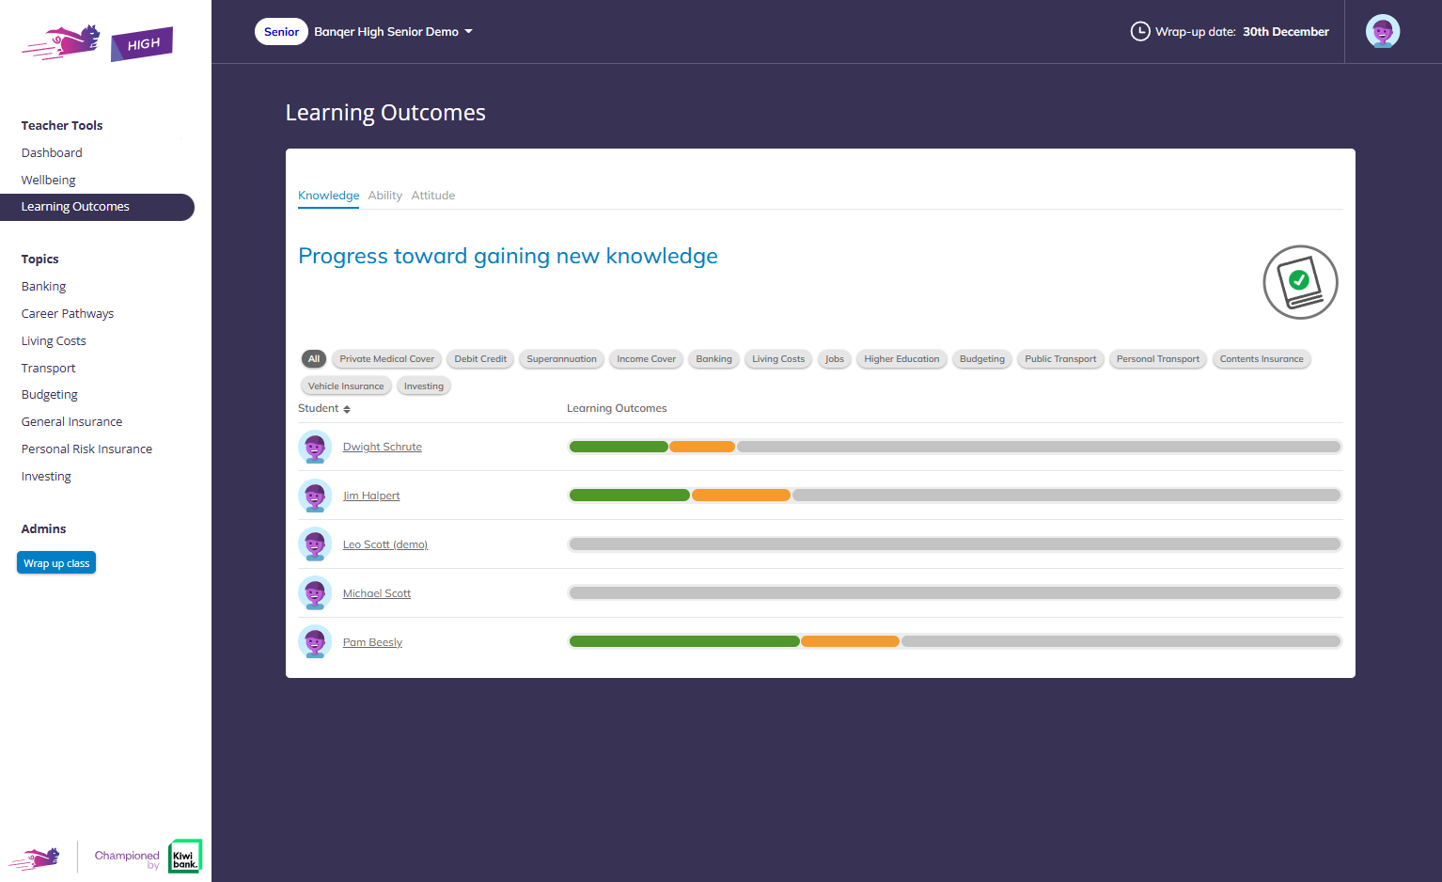Open Career Pathways topic in sidebar

[x=68, y=314]
